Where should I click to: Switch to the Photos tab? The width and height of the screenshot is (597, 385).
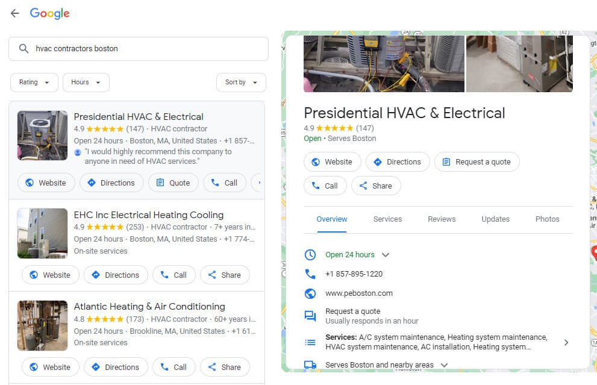click(x=547, y=219)
